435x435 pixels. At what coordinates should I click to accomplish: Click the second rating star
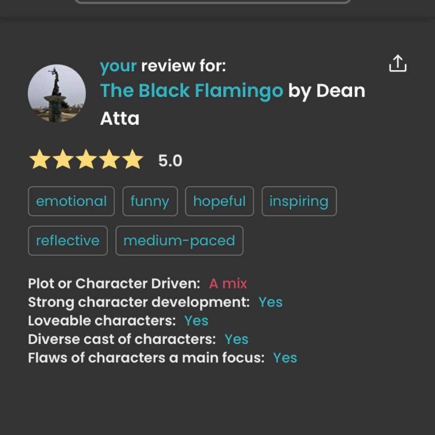coord(63,160)
